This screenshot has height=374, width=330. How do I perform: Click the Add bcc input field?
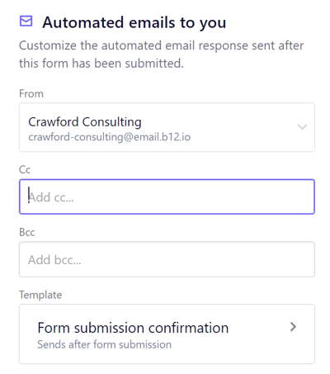(x=167, y=259)
